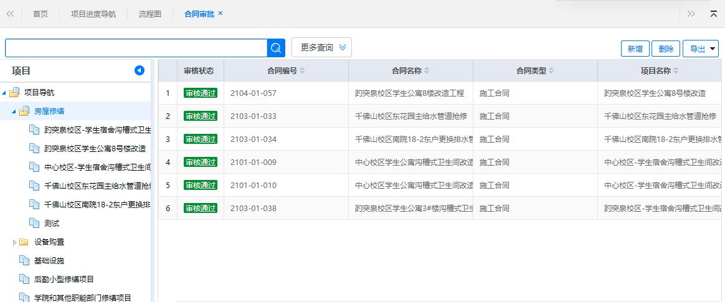Focus the search input field
Screen dimensions: 725x302
pos(136,48)
